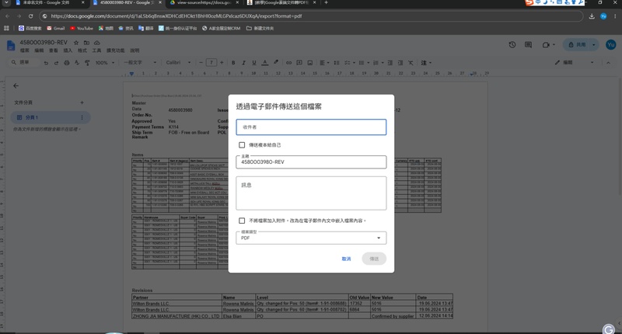
Task: Click the line spacing icon
Action: tap(337, 63)
